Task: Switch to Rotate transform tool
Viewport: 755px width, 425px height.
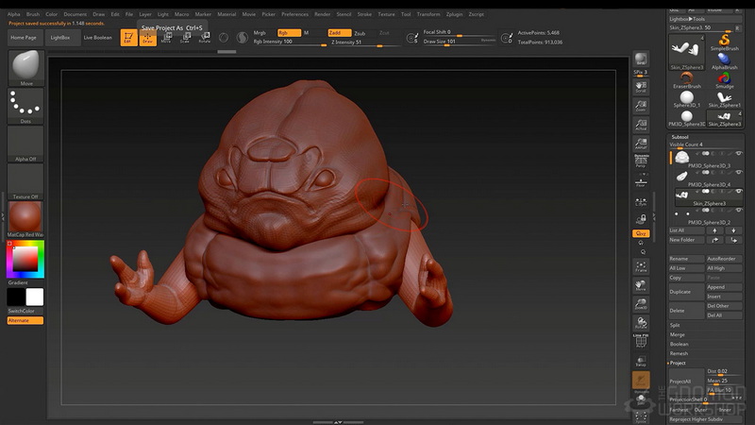Action: pos(205,38)
